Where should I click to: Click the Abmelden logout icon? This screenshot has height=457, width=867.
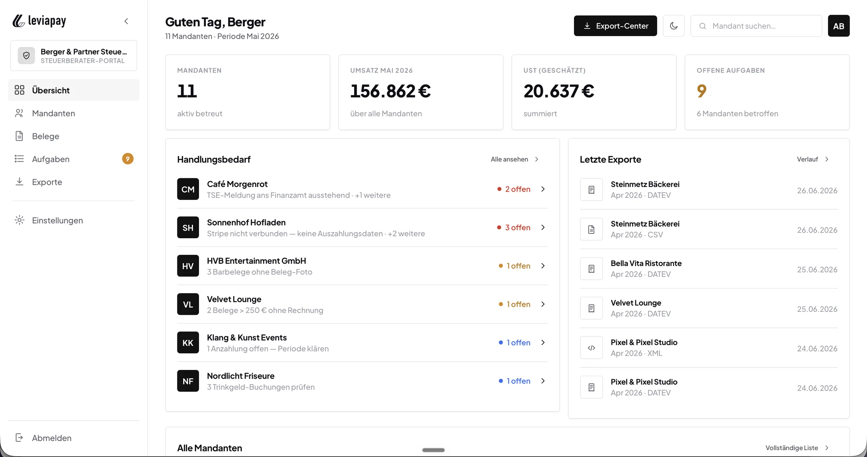(20, 438)
